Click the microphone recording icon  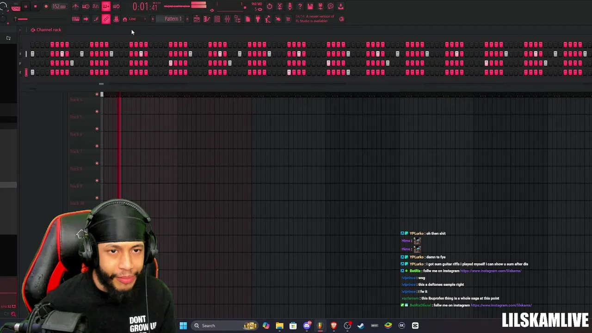(290, 6)
